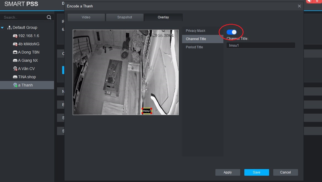Click the A Văn CV camera icon

click(15, 69)
